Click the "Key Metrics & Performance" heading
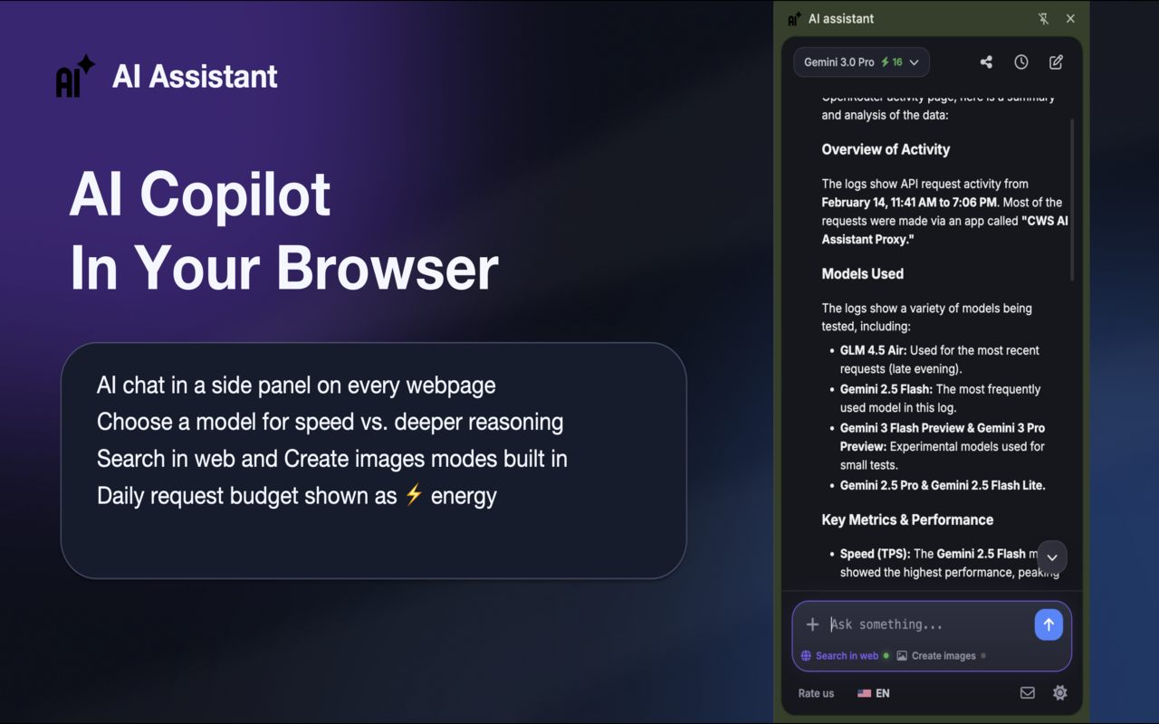Screen dimensions: 1159x724 907,519
